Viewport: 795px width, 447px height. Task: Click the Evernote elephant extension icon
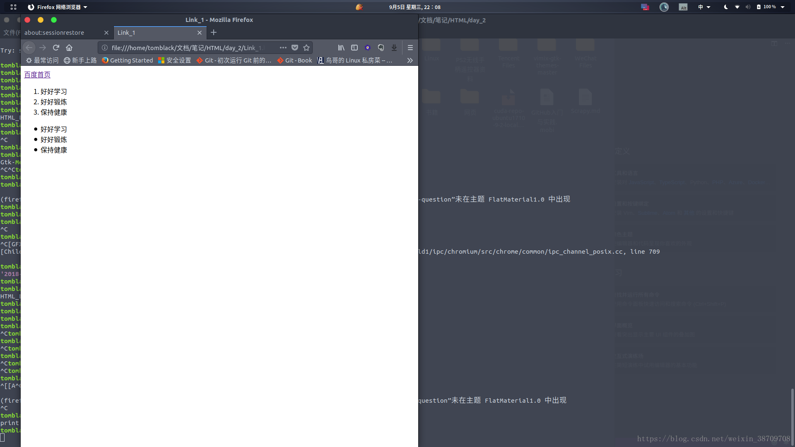381,48
